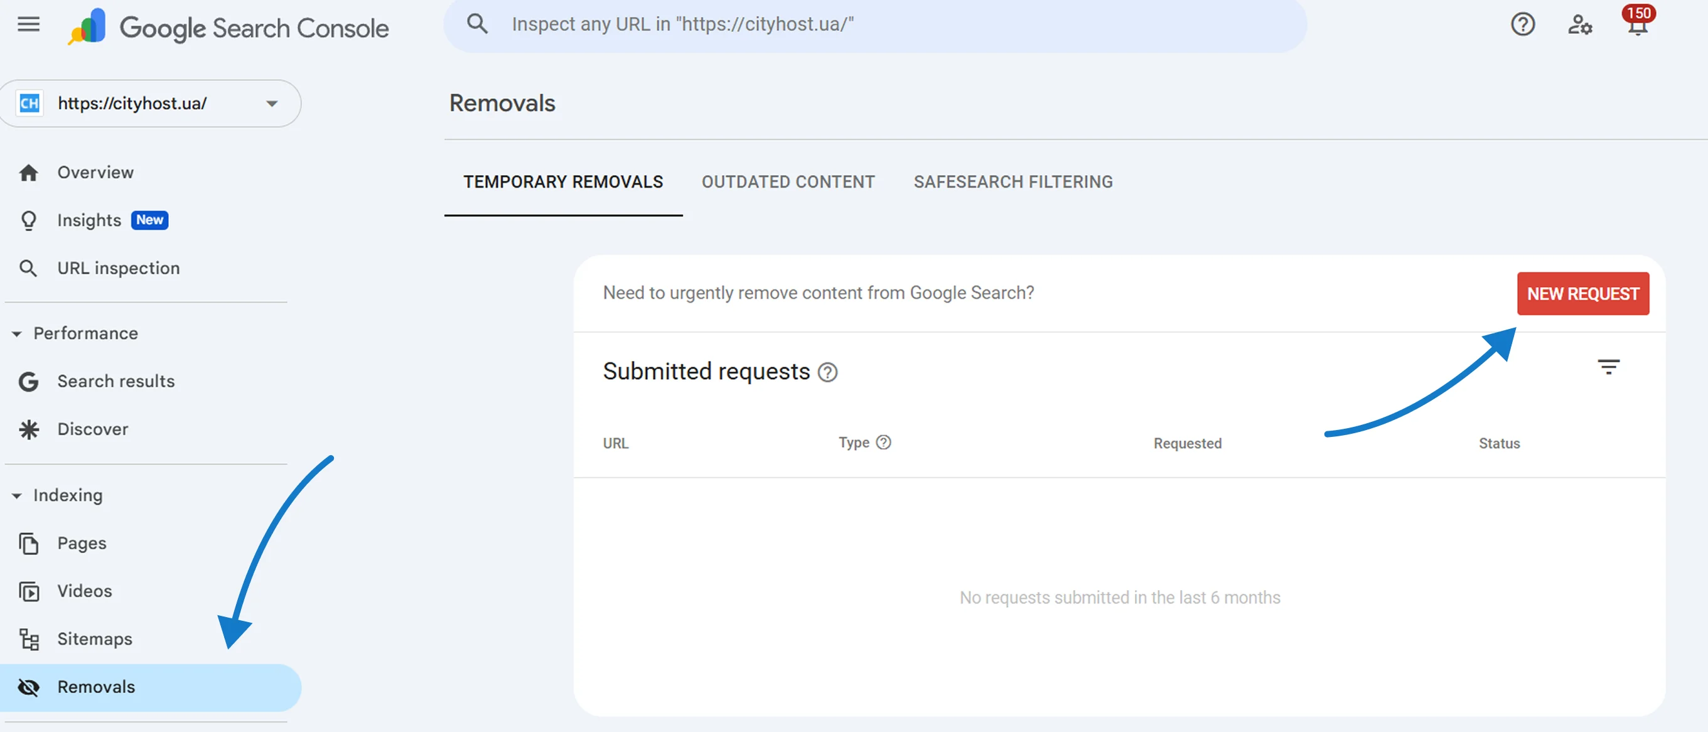Click the URL inspection search field

point(875,24)
